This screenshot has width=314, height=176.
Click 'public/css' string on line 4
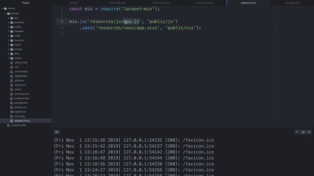[x=181, y=28]
